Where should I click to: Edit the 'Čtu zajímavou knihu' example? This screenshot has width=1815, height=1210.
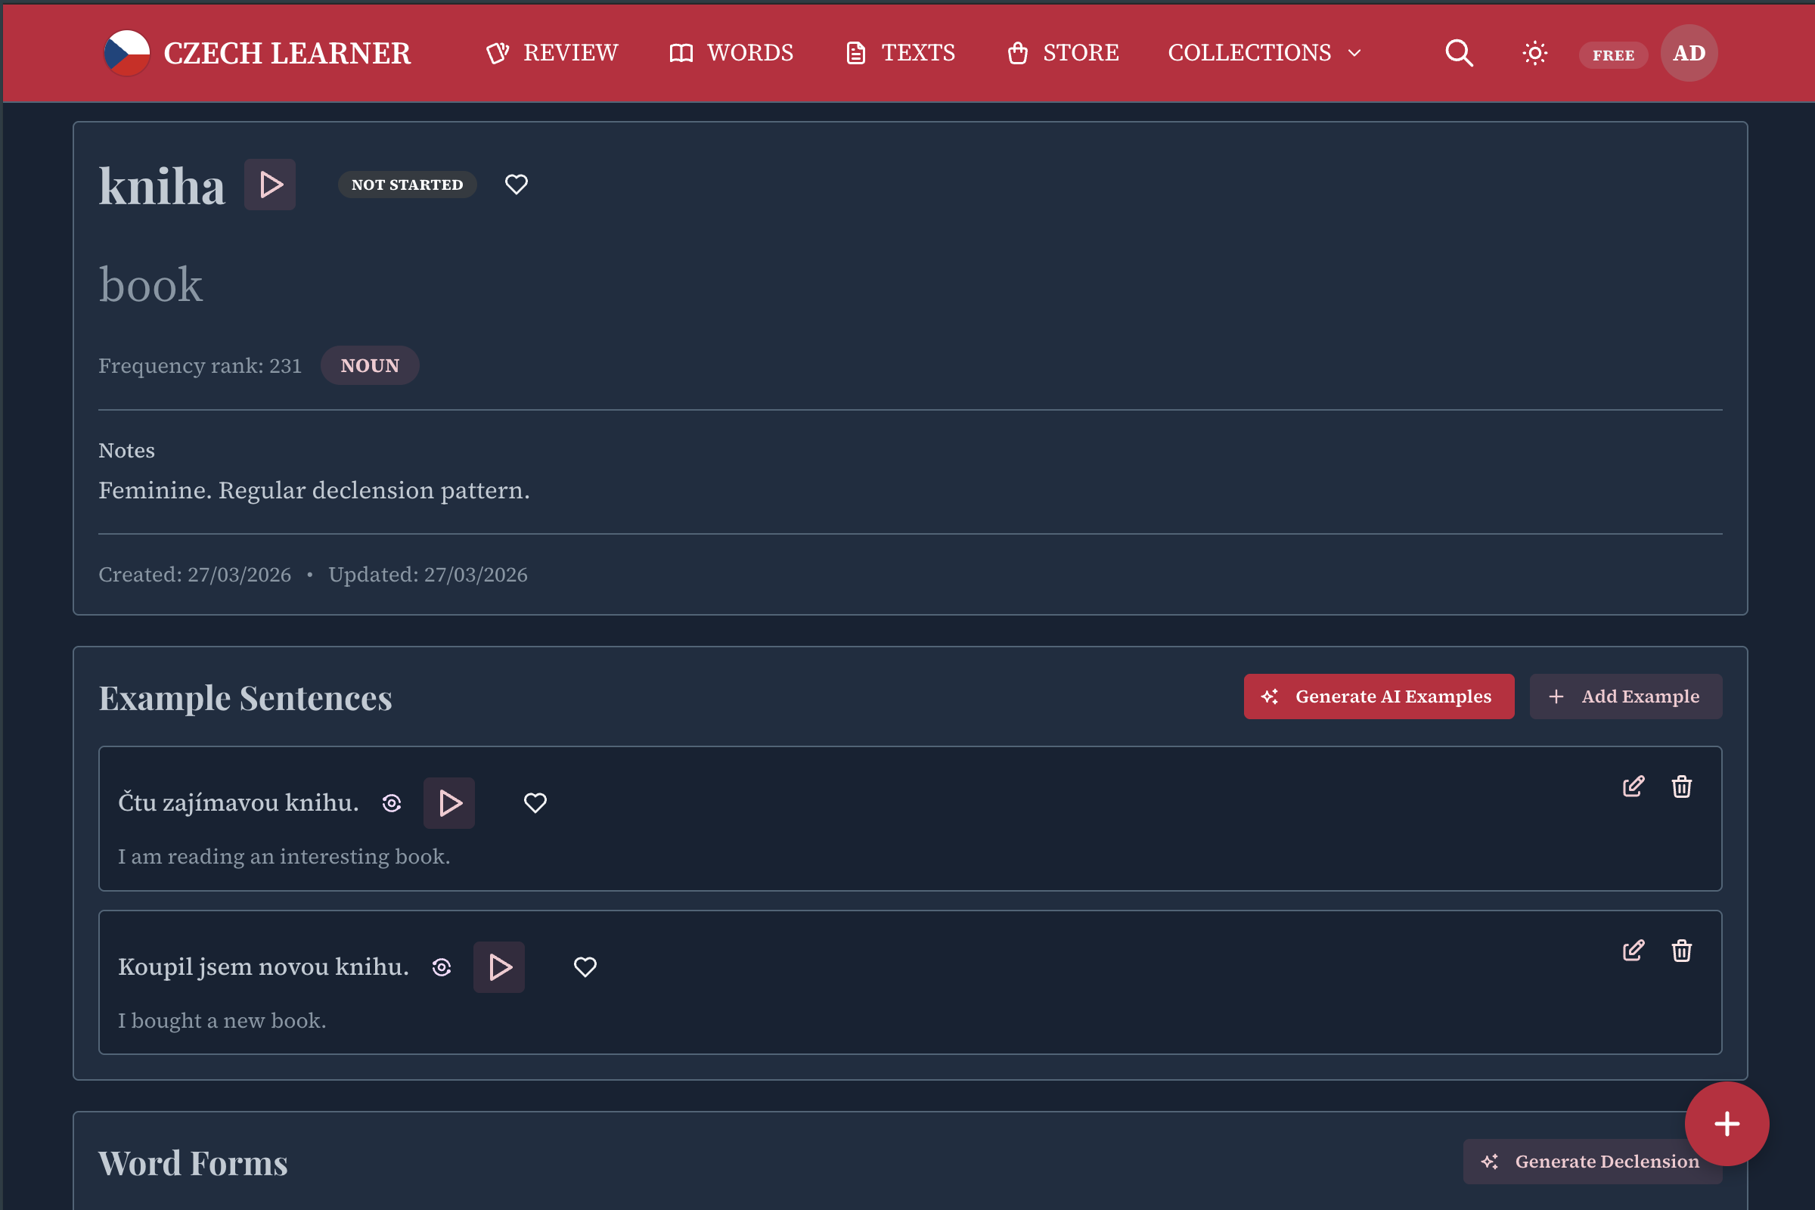point(1633,786)
